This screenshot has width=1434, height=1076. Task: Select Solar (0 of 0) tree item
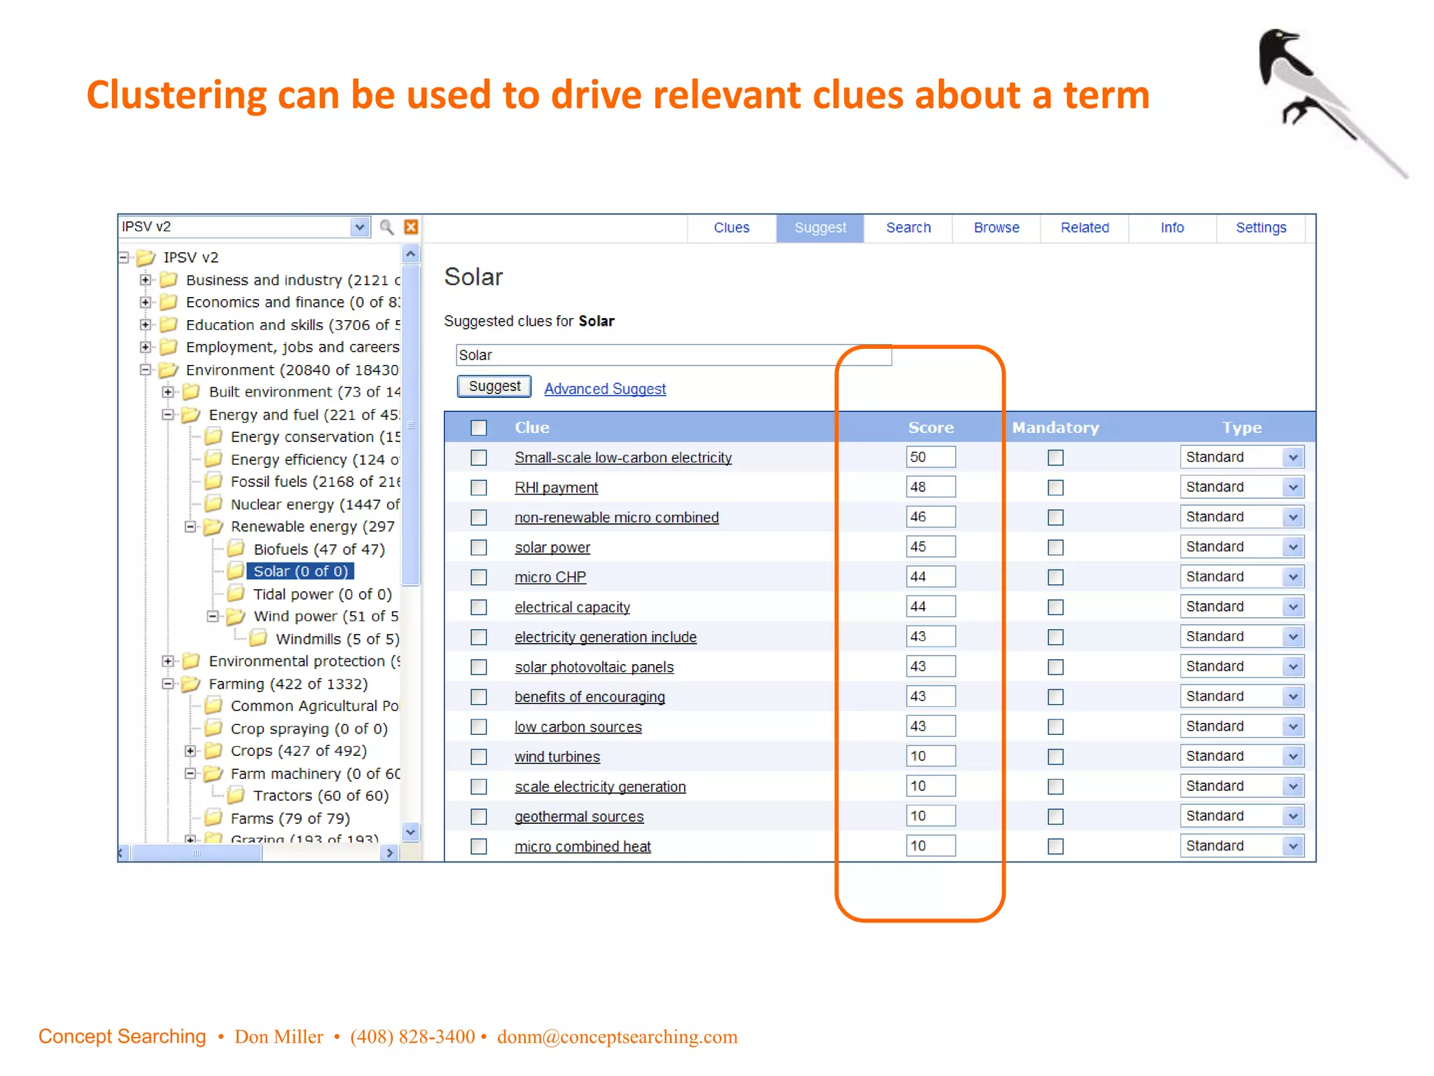pos(300,572)
